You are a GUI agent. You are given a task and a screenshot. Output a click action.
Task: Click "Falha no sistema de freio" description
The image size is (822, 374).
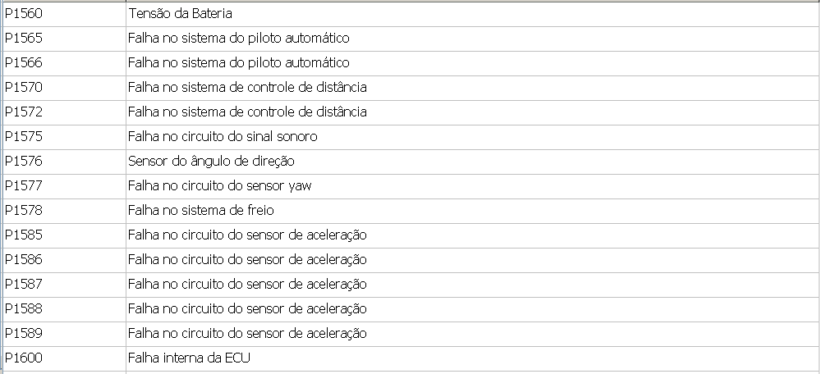coord(201,211)
